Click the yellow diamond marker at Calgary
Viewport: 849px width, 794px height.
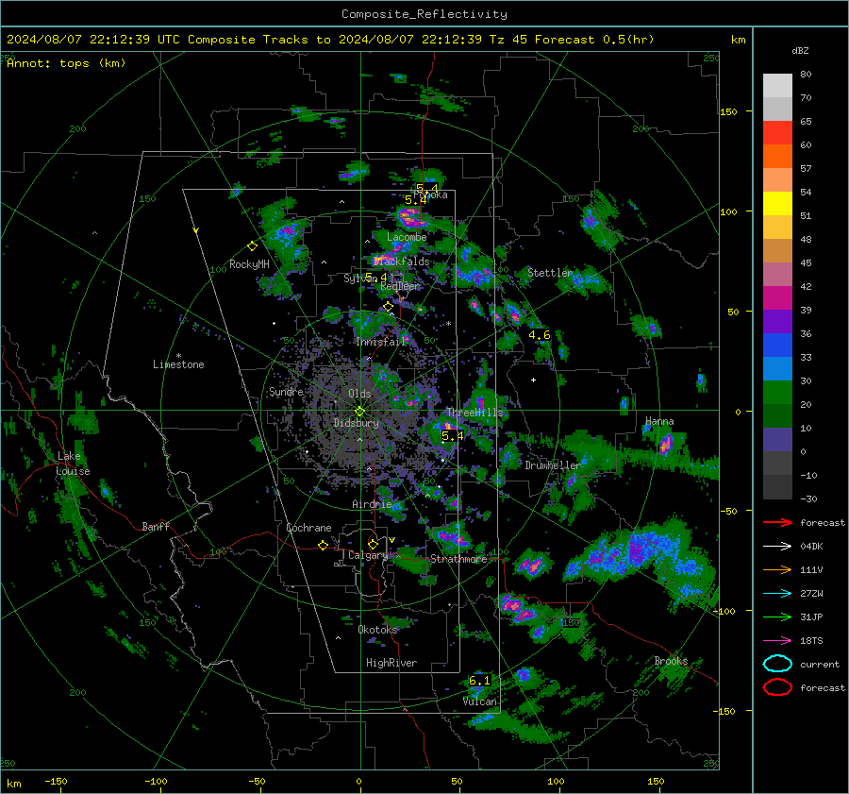pyautogui.click(x=373, y=544)
